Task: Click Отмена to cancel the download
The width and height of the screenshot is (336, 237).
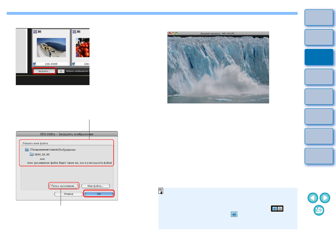Action: (69, 194)
